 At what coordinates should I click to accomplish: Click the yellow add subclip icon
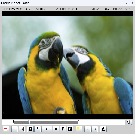79,129
